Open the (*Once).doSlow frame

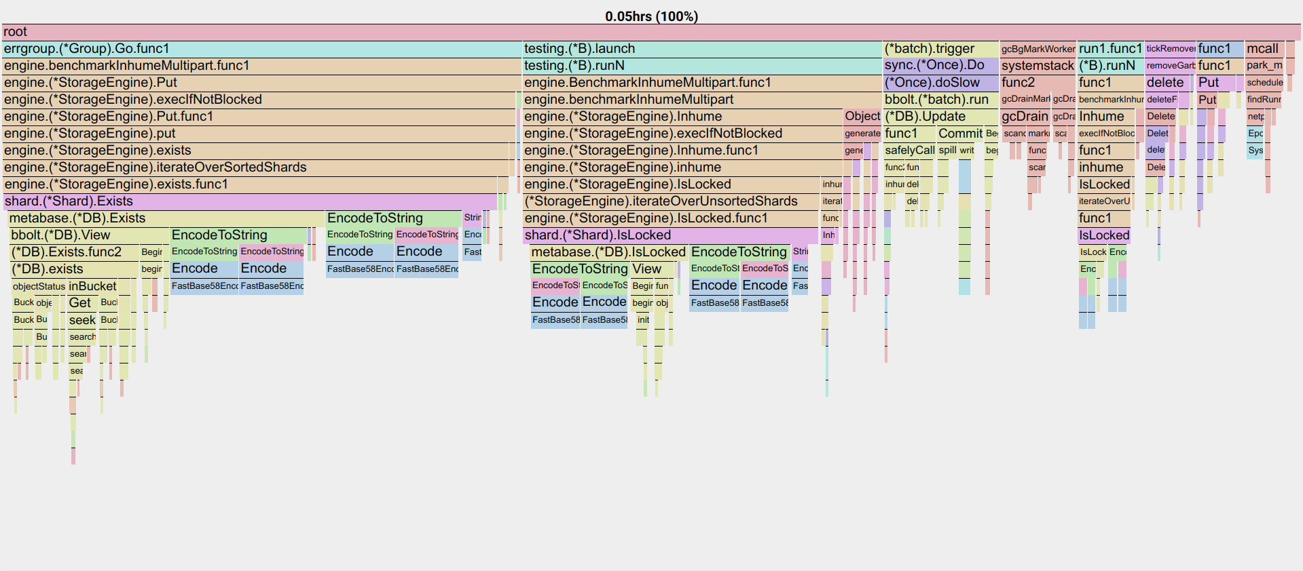point(941,83)
